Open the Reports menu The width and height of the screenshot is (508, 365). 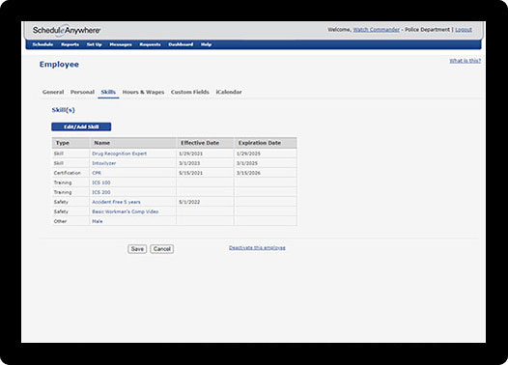[x=70, y=44]
